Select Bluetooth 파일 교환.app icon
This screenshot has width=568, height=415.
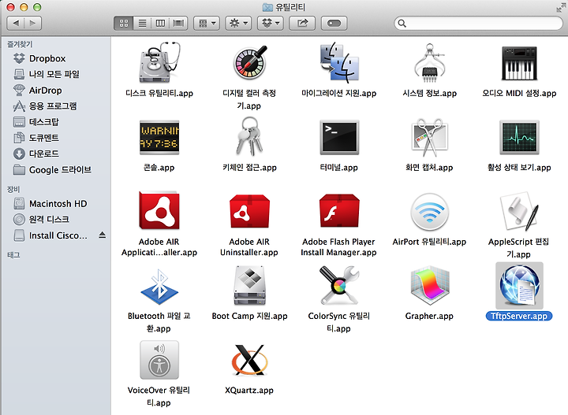coord(159,287)
